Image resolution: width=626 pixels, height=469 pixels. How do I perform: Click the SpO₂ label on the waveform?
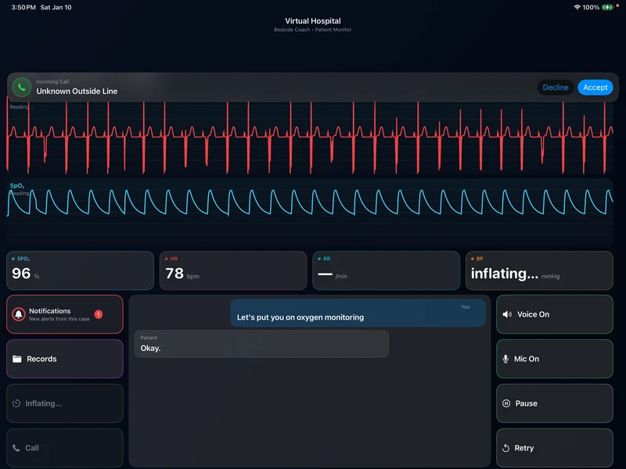tap(17, 186)
